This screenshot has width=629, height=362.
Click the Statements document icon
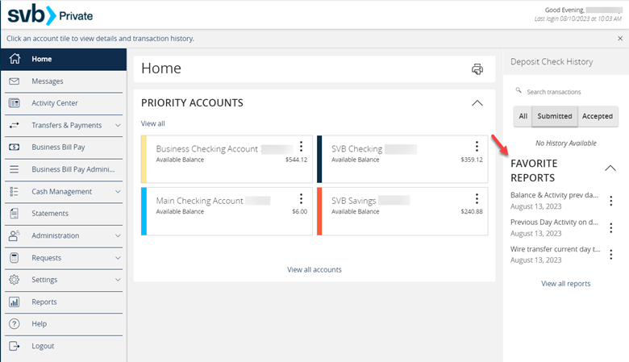14,214
